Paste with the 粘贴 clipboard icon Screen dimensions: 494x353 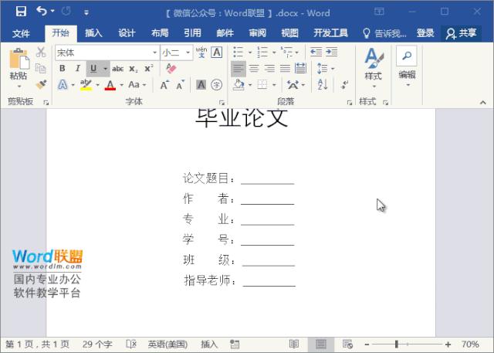coord(19,59)
